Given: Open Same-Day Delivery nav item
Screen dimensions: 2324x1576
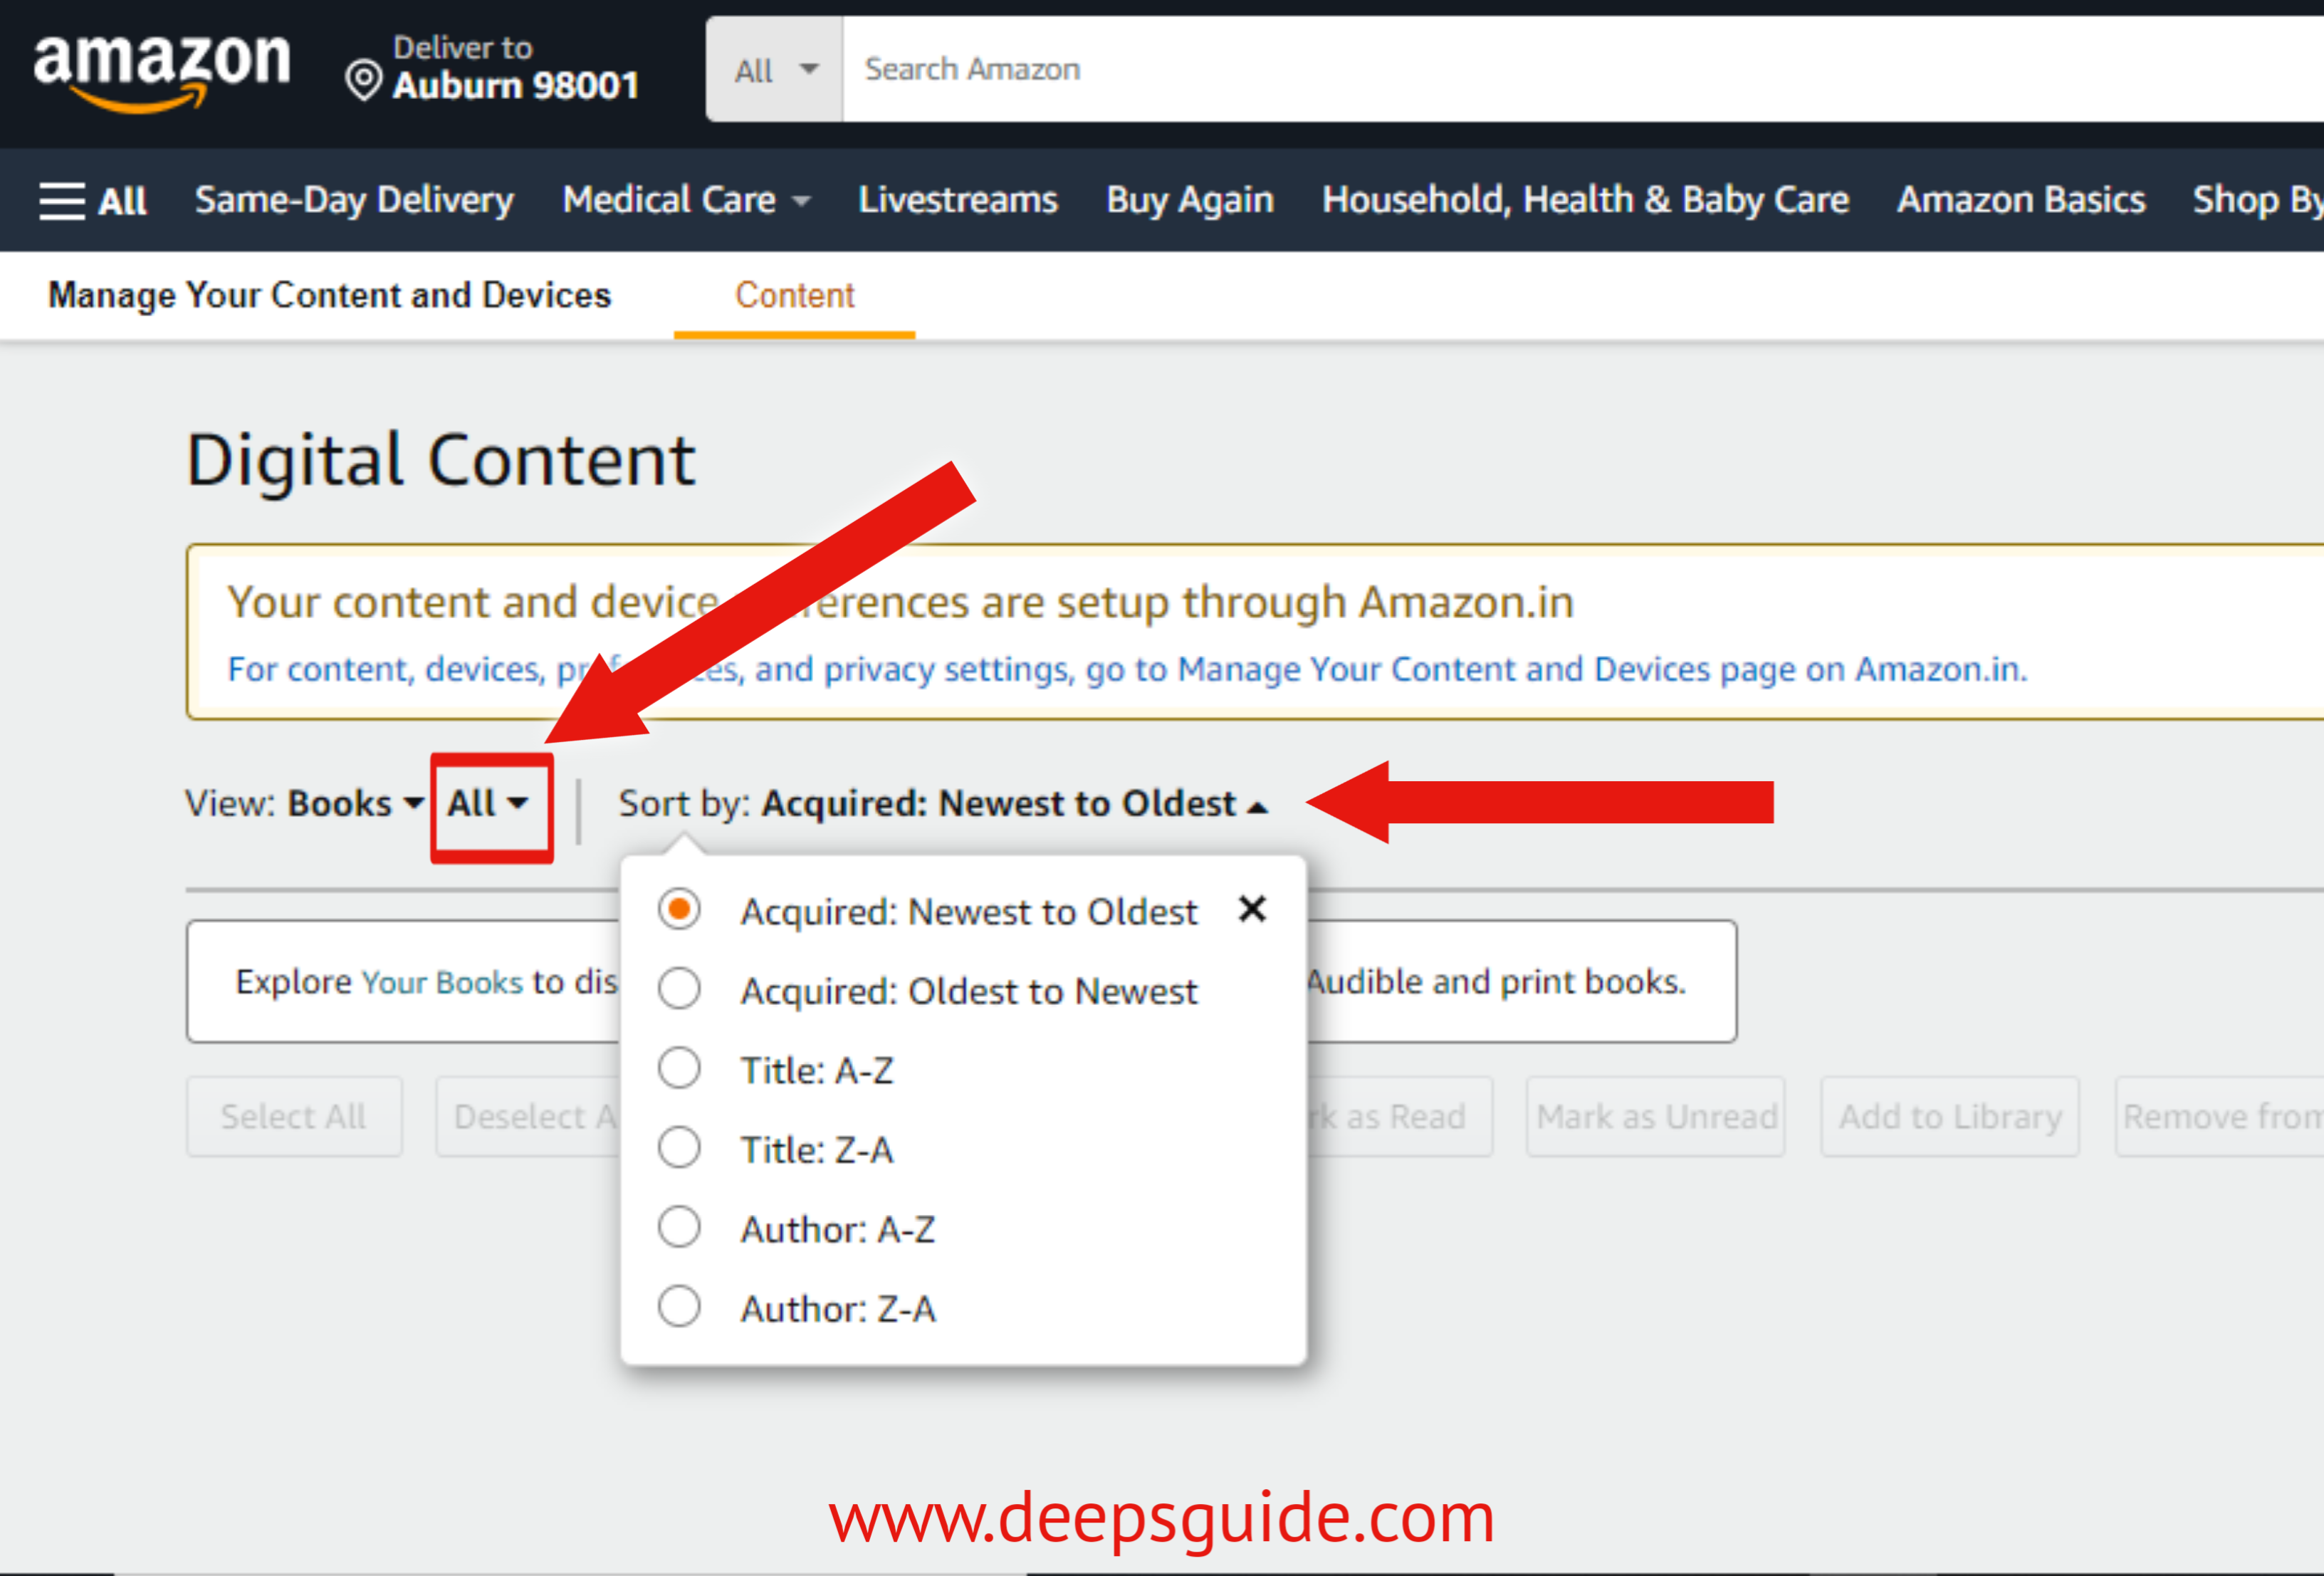Looking at the screenshot, I should tap(354, 201).
